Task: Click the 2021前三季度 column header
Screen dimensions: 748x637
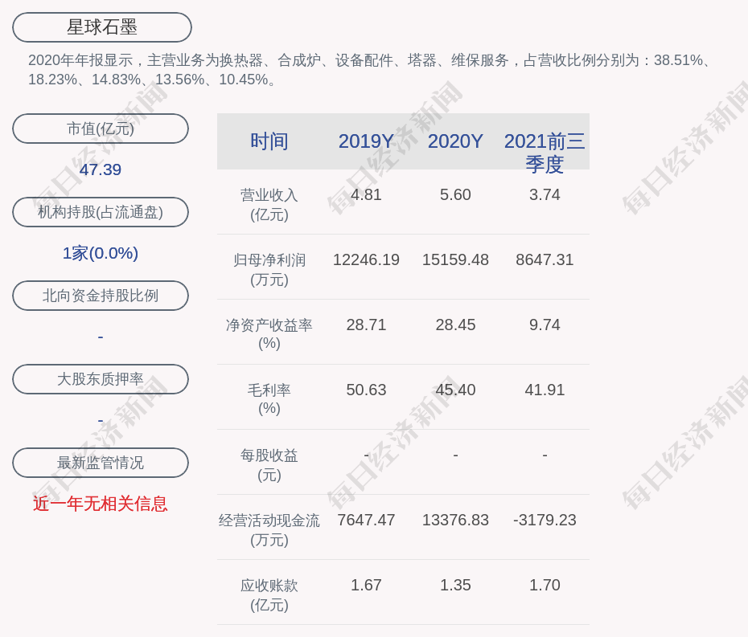Action: tap(545, 153)
